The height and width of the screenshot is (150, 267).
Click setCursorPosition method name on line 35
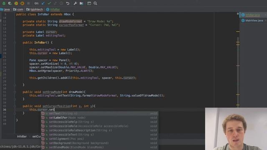pyautogui.click(x=57, y=106)
